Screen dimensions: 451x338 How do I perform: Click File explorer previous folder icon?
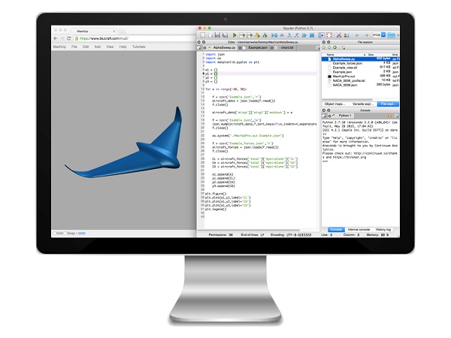[x=324, y=47]
